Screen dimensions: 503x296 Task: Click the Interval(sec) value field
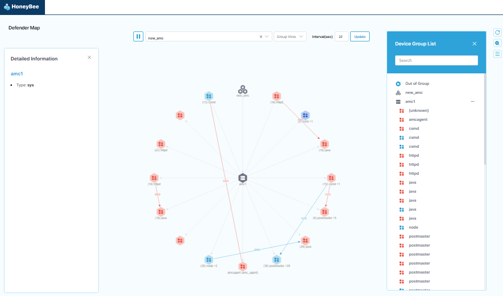click(x=341, y=36)
